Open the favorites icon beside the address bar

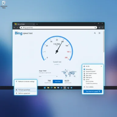[99, 27]
